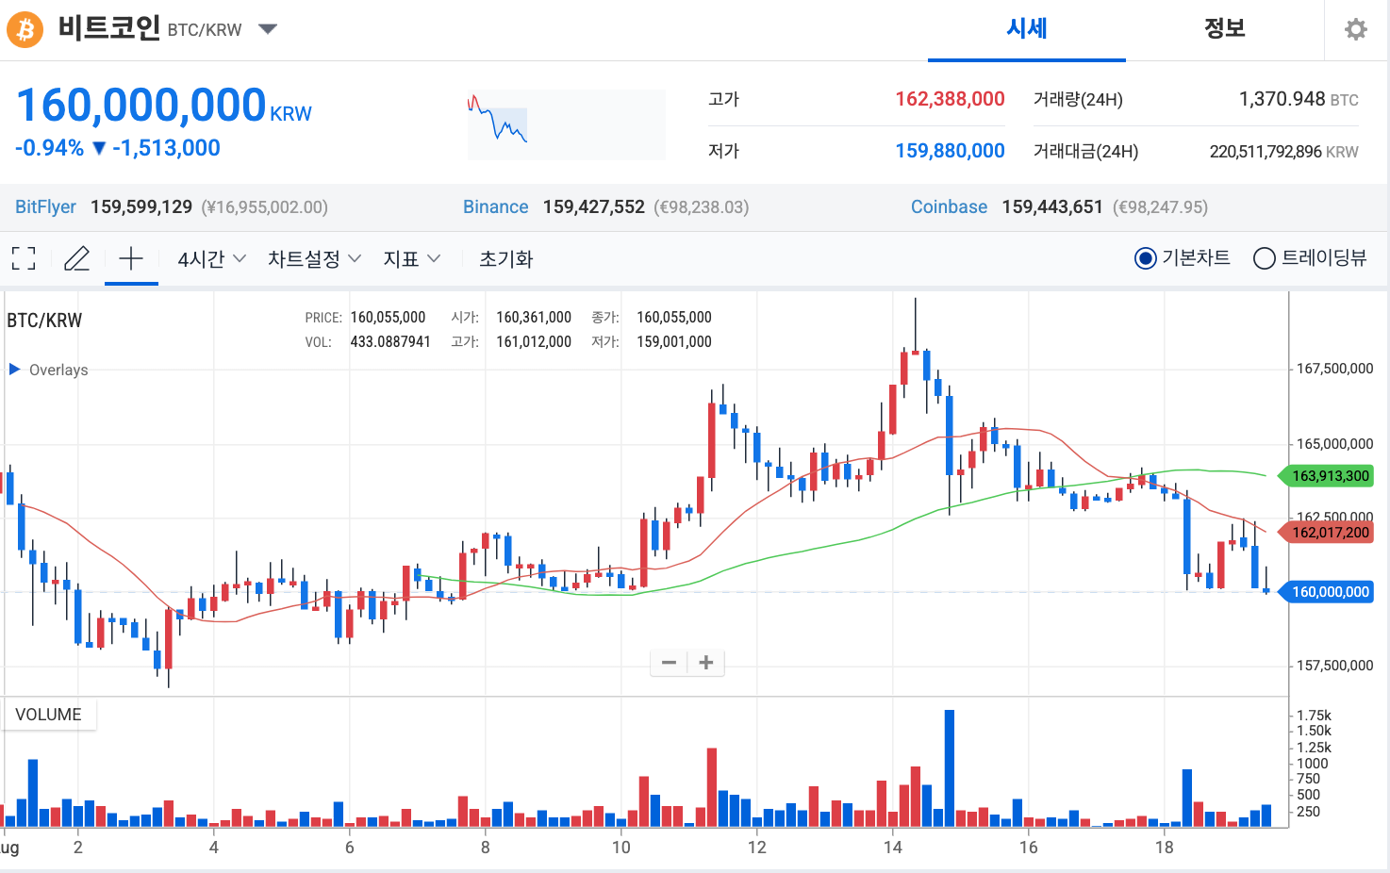Switch to 트레이딩뷰 chart mode
1390x873 pixels.
coord(1265,258)
